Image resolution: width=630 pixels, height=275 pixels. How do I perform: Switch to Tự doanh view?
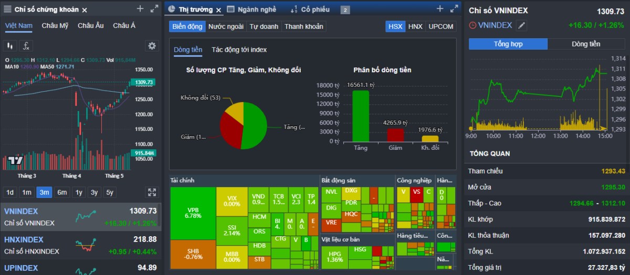click(x=264, y=26)
